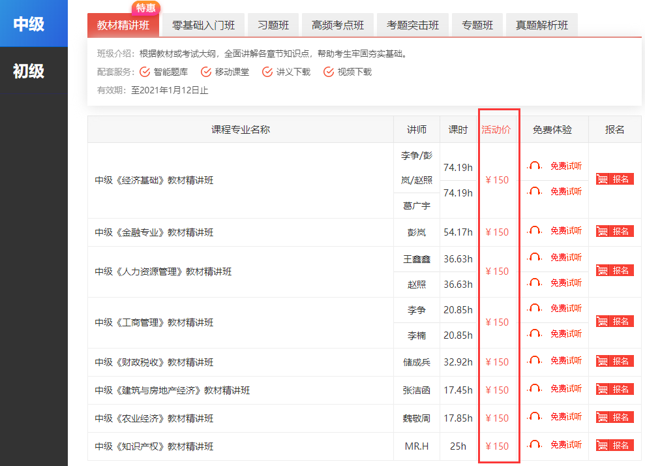Viewport: 645px width, 466px height.
Task: Open the 习题班 tab
Action: tap(273, 25)
